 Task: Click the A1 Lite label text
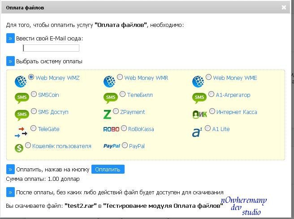[x=221, y=129]
